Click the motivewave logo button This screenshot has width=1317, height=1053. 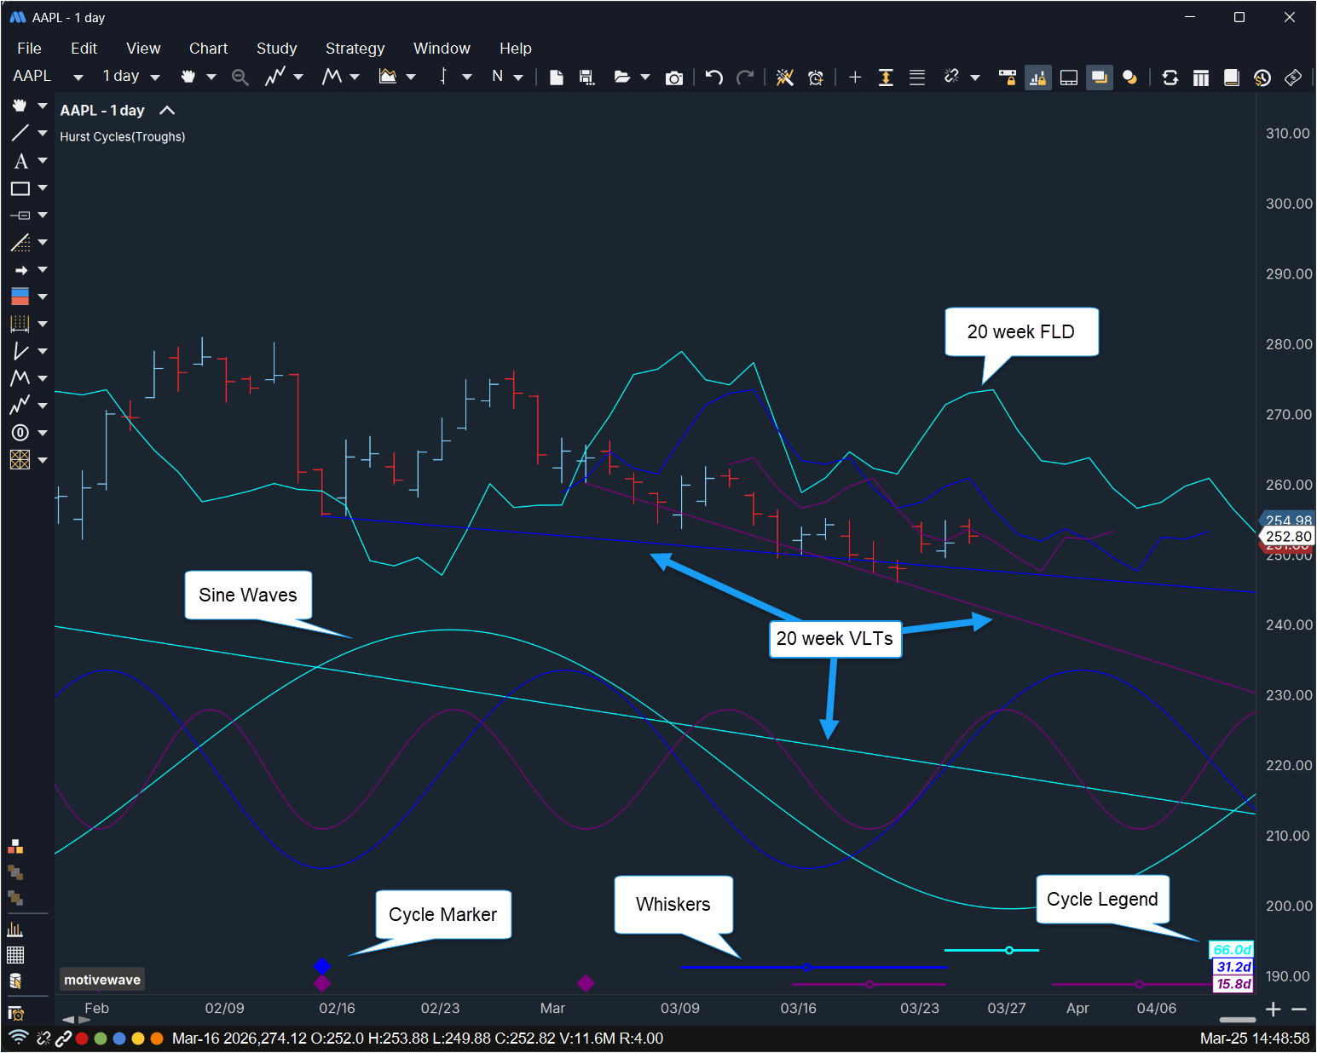coord(102,980)
